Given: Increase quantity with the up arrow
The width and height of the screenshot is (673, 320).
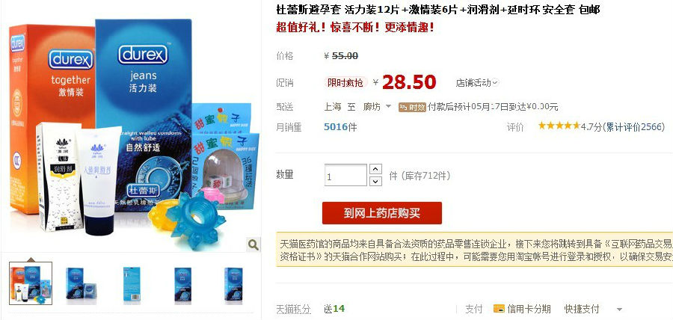Looking at the screenshot, I should (x=375, y=169).
